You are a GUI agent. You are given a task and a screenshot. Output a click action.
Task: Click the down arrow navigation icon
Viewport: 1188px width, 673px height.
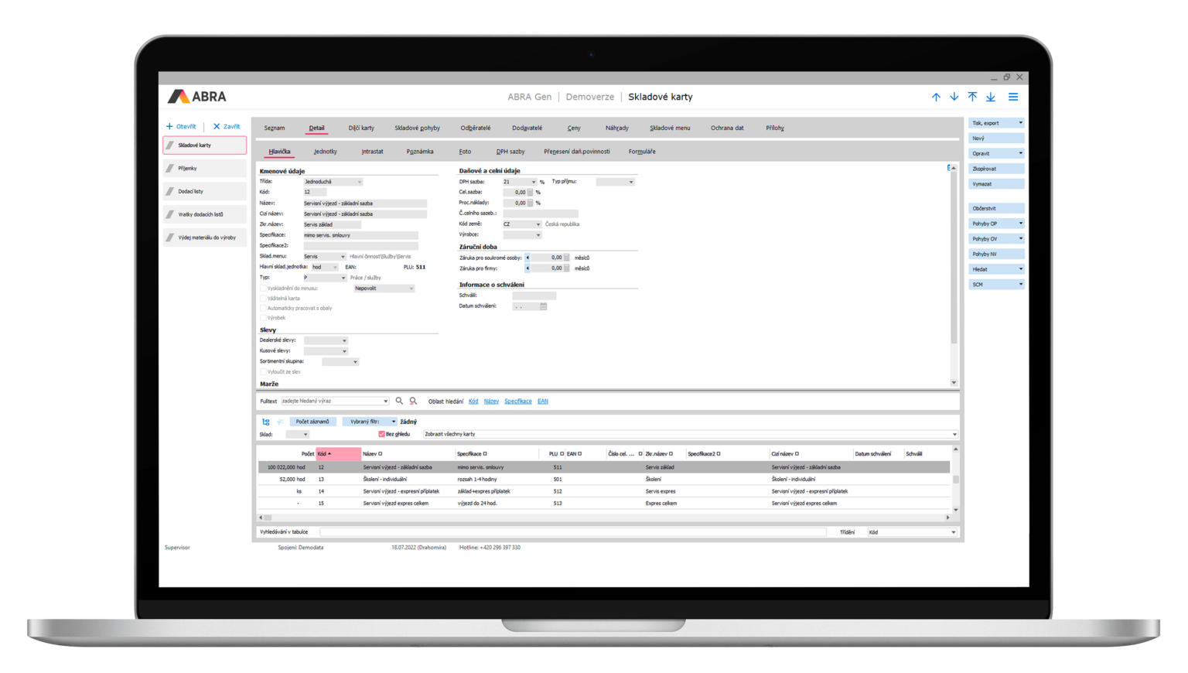point(954,97)
